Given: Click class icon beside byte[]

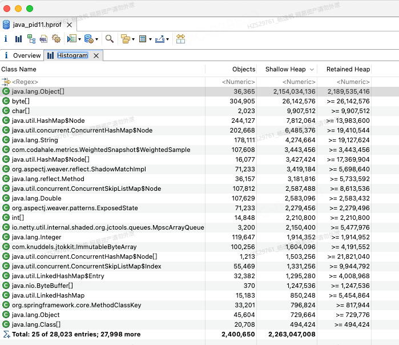Looking at the screenshot, I should coord(6,101).
